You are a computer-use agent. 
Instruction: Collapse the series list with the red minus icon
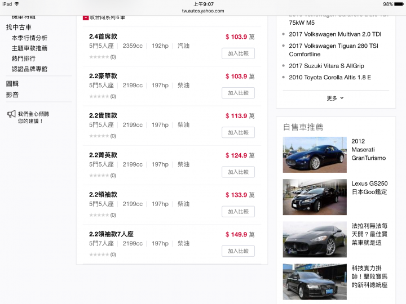tap(86, 17)
